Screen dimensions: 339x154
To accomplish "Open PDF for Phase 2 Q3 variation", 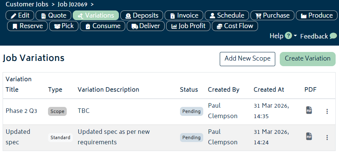I will [309, 110].
